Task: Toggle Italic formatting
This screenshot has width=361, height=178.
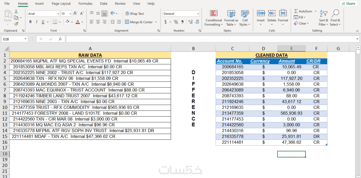Action: click(37, 22)
